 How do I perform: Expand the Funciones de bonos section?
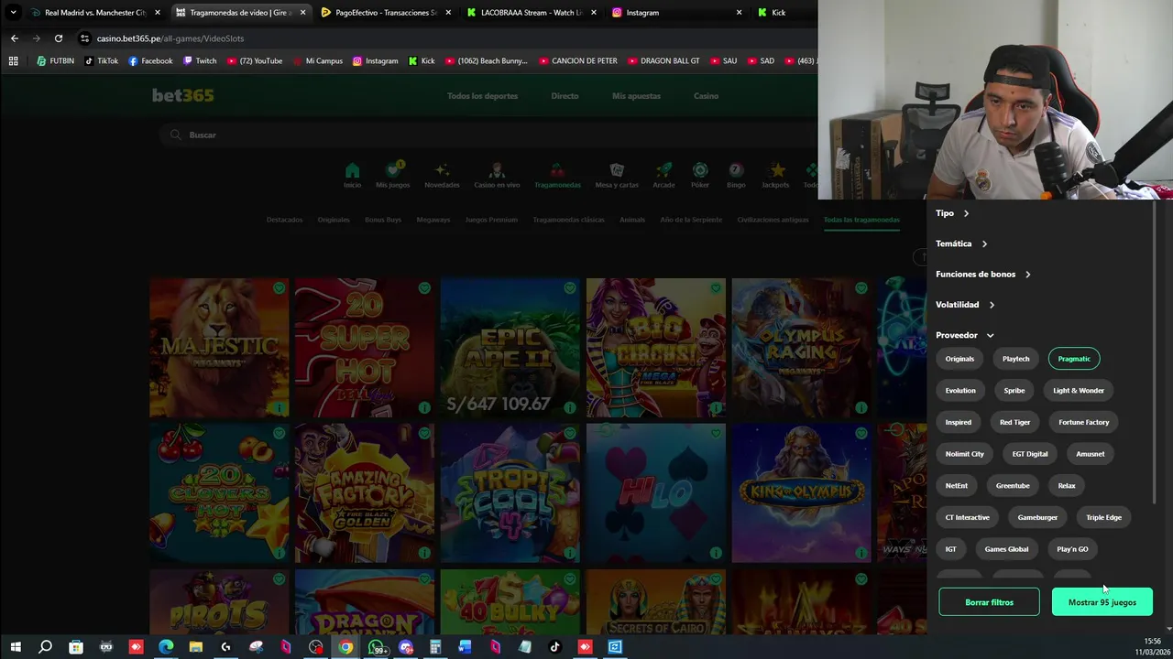click(x=983, y=275)
